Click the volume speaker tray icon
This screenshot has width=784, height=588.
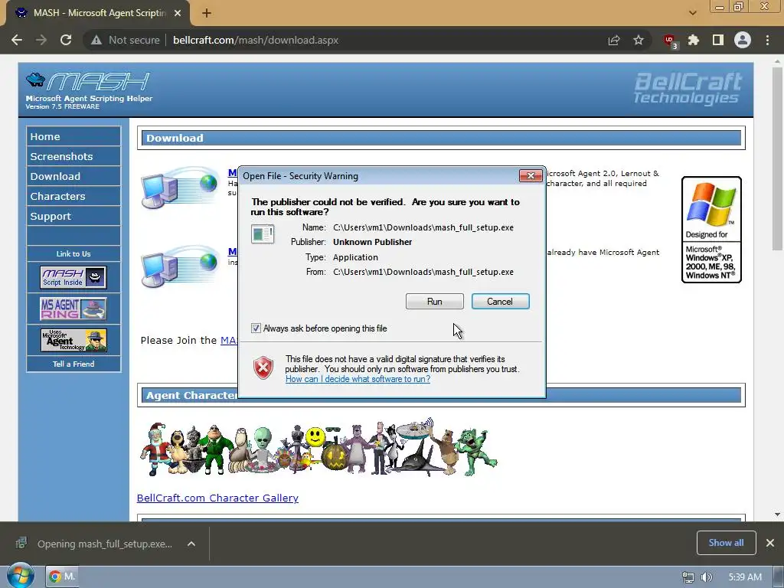(706, 577)
